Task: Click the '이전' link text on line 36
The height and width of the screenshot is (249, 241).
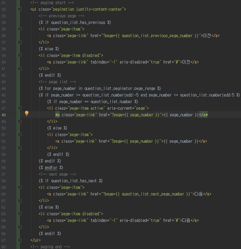Action: pos(207,36)
